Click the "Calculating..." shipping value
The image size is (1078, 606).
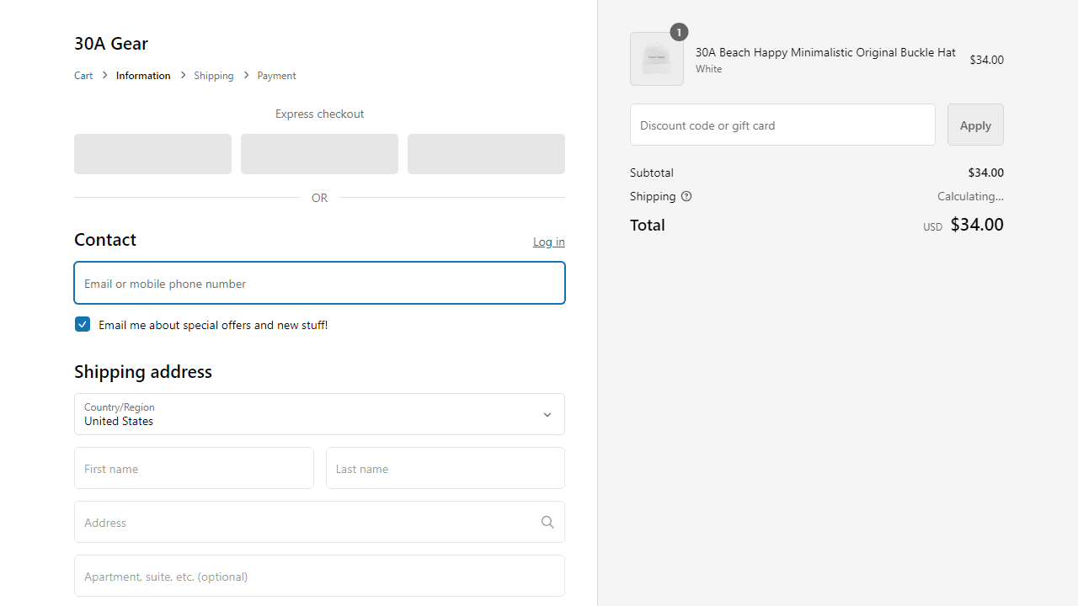(x=970, y=196)
